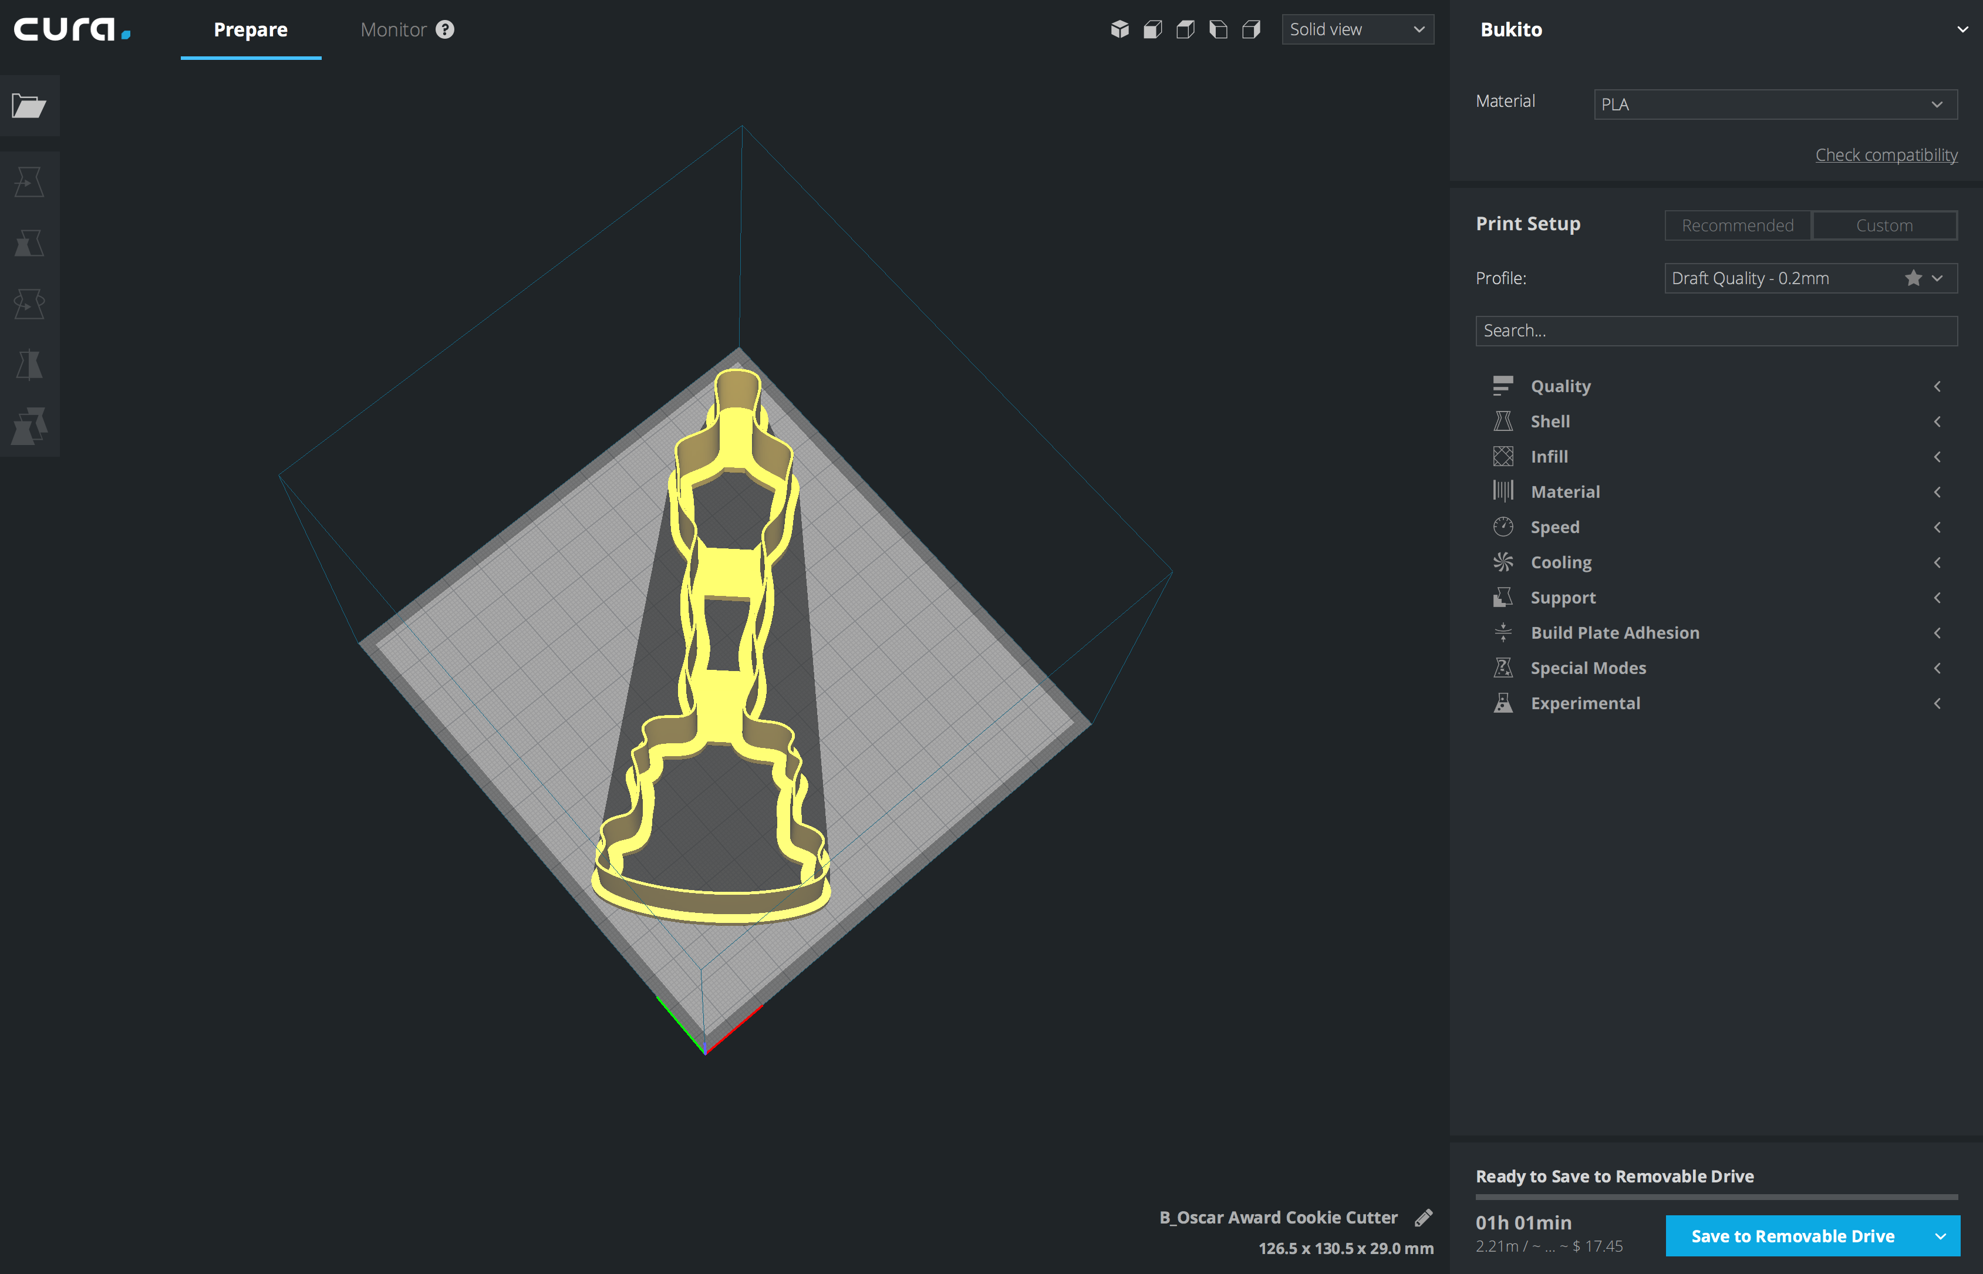Viewport: 1983px width, 1274px height.
Task: Click the Quality section label
Action: 1560,386
